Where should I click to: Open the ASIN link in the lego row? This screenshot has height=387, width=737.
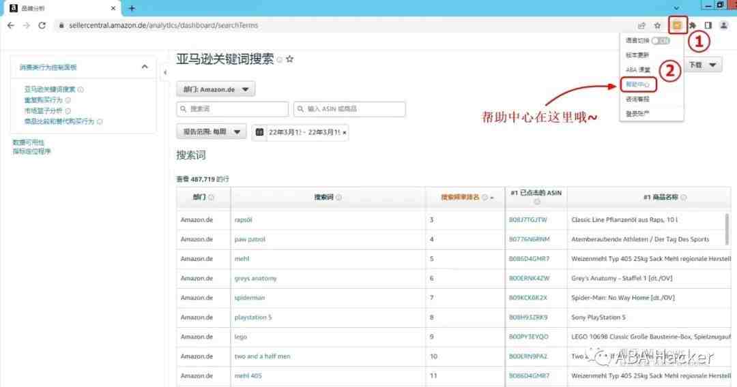529,337
